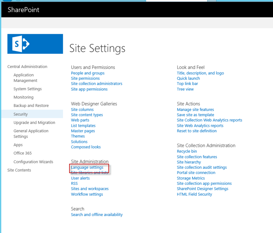Click the Site Actions section heading

[x=188, y=104]
